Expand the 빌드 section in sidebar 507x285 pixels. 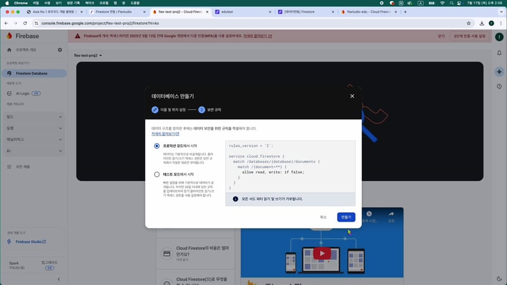coord(32,117)
